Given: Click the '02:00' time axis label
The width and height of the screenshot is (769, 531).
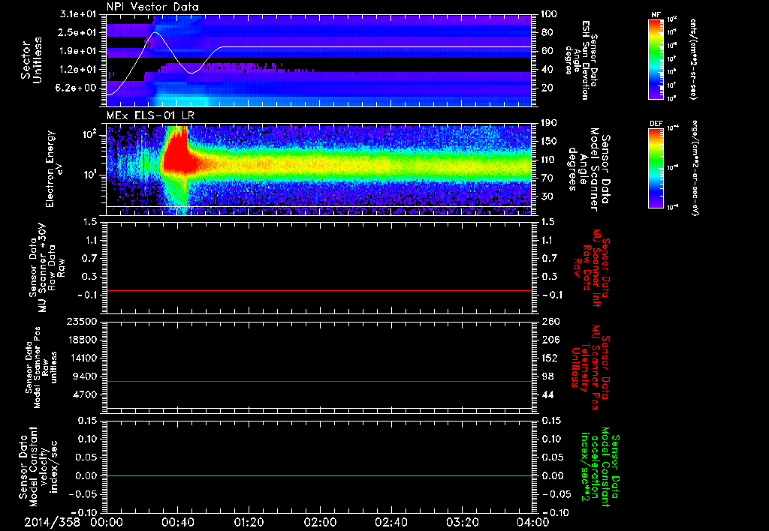Looking at the screenshot, I should click(320, 522).
